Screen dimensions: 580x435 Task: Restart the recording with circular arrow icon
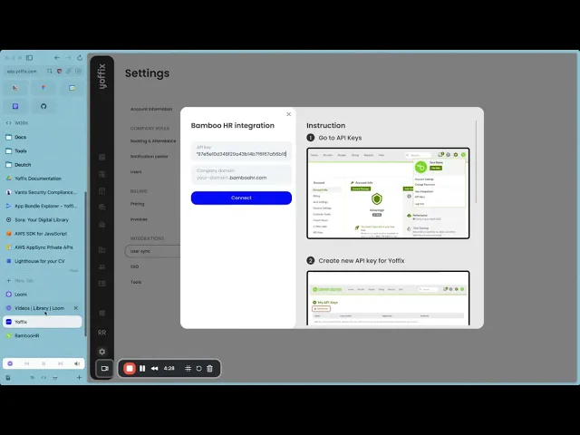[199, 369]
